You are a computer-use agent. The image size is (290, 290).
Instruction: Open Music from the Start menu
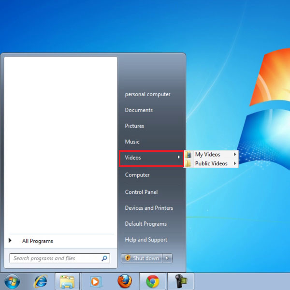click(132, 142)
